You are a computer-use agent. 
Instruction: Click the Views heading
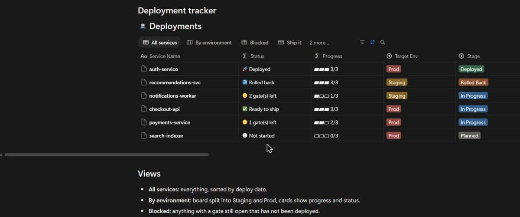pyautogui.click(x=149, y=174)
